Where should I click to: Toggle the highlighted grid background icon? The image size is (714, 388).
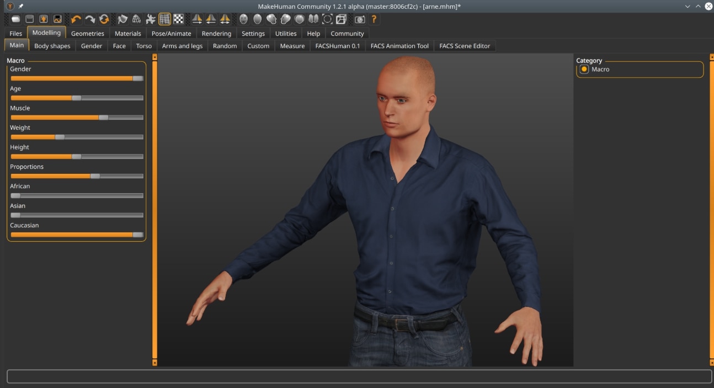pos(164,19)
